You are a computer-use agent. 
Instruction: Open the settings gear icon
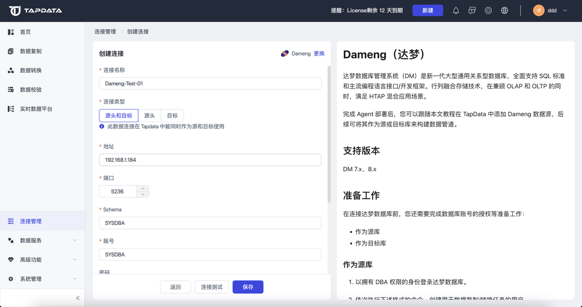[x=488, y=10]
